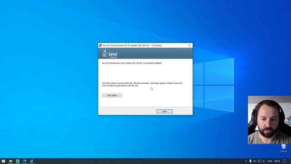This screenshot has width=291, height=164.
Task: Click the microphone tray icon
Action: pyautogui.click(x=251, y=161)
